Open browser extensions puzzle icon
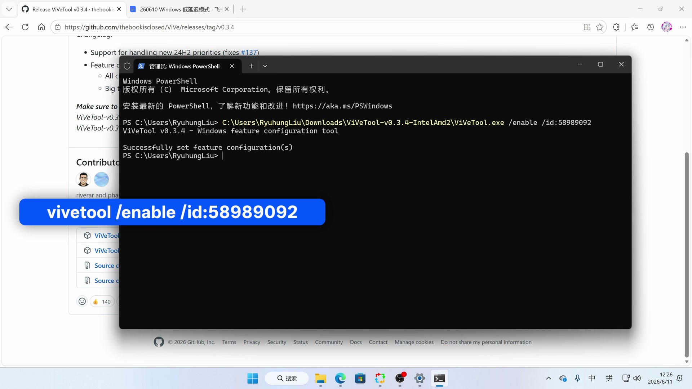The width and height of the screenshot is (692, 389). [x=616, y=27]
